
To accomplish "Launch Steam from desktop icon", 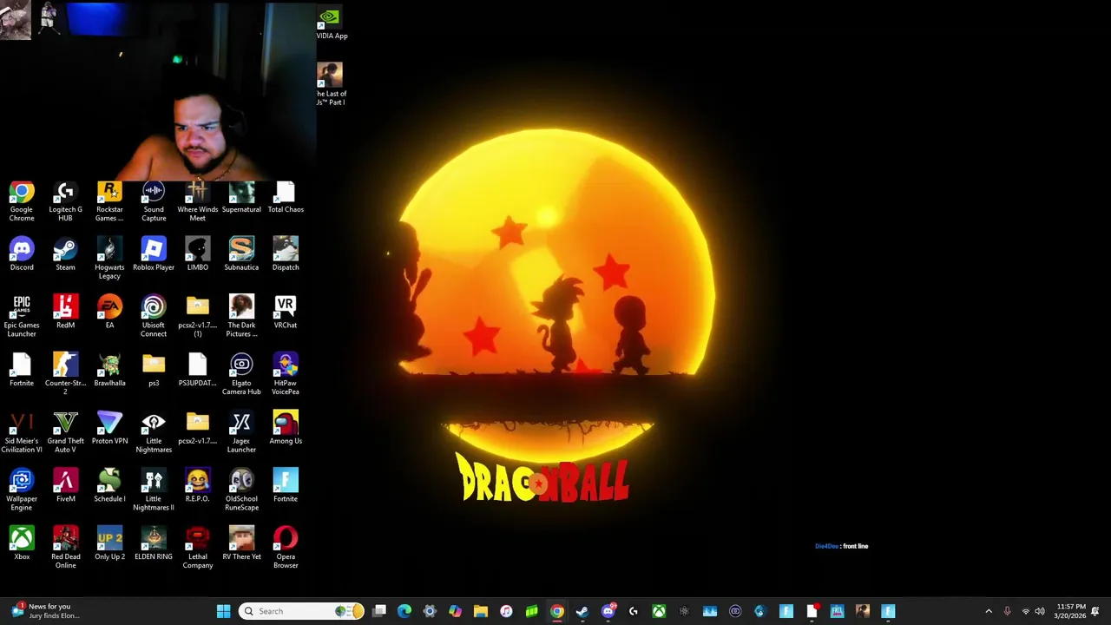I will (65, 255).
